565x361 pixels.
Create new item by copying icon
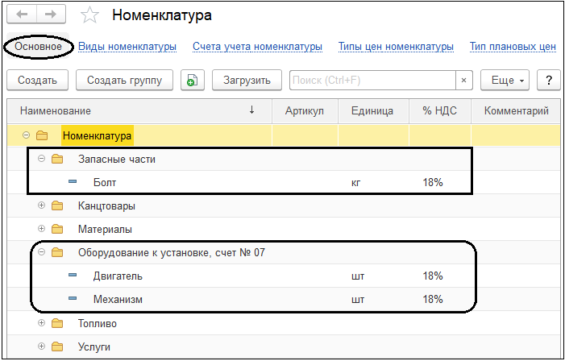(192, 80)
